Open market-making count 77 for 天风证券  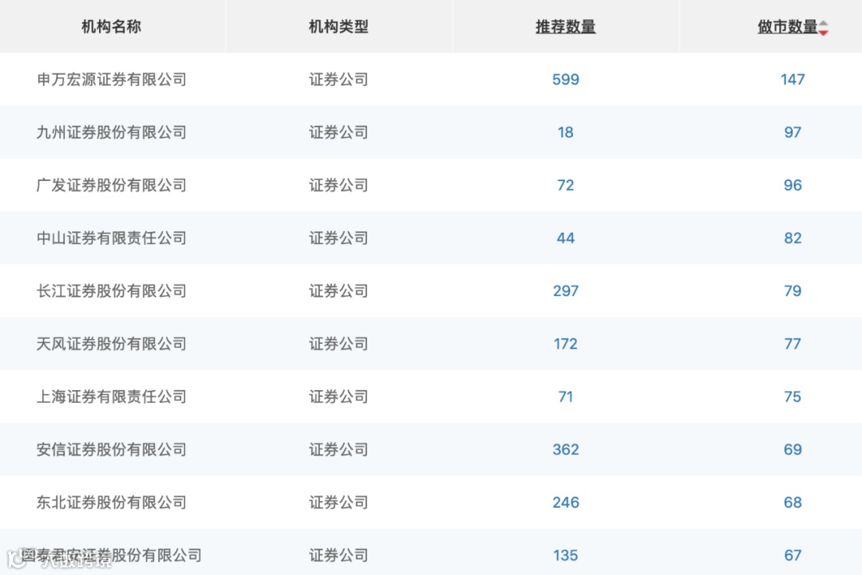pyautogui.click(x=793, y=344)
